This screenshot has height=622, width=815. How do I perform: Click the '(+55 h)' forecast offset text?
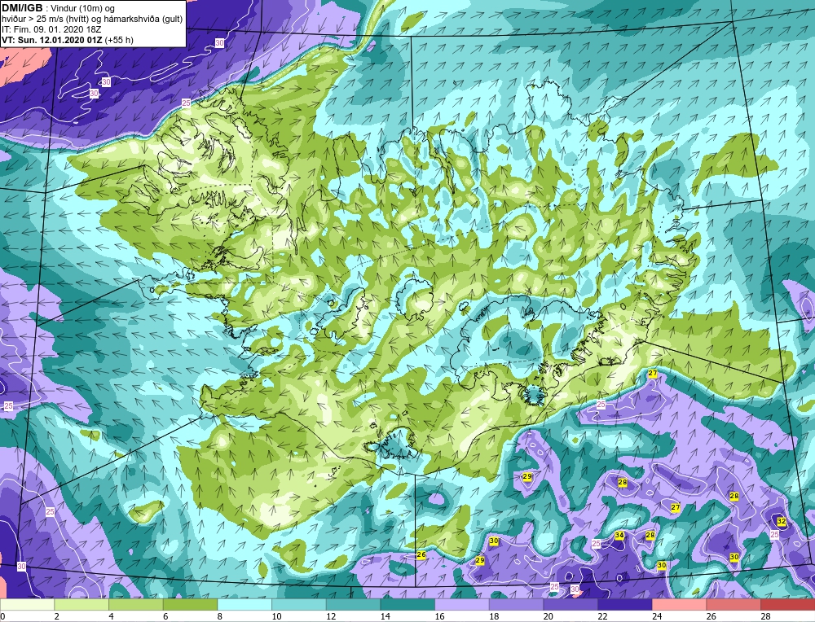point(119,39)
